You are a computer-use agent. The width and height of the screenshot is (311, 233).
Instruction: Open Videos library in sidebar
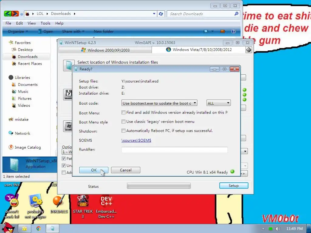pyautogui.click(x=24, y=105)
